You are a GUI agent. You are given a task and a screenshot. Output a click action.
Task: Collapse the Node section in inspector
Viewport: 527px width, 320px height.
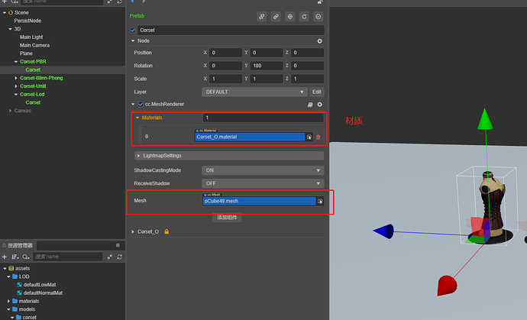[x=133, y=40]
